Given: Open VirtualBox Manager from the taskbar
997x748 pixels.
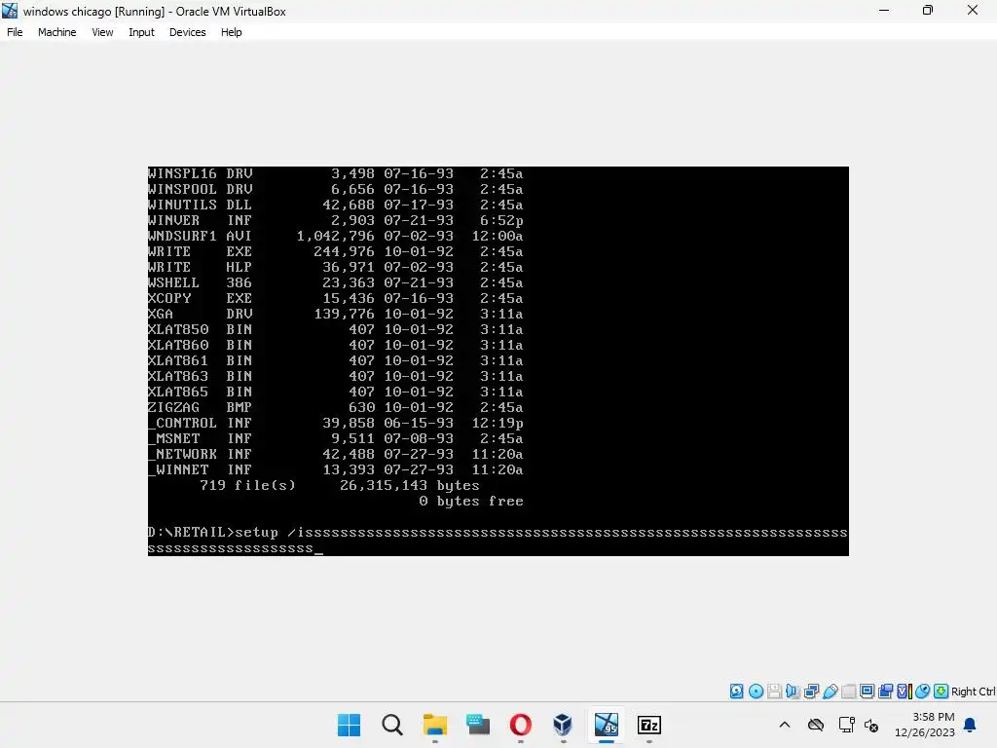Looking at the screenshot, I should click(x=563, y=725).
